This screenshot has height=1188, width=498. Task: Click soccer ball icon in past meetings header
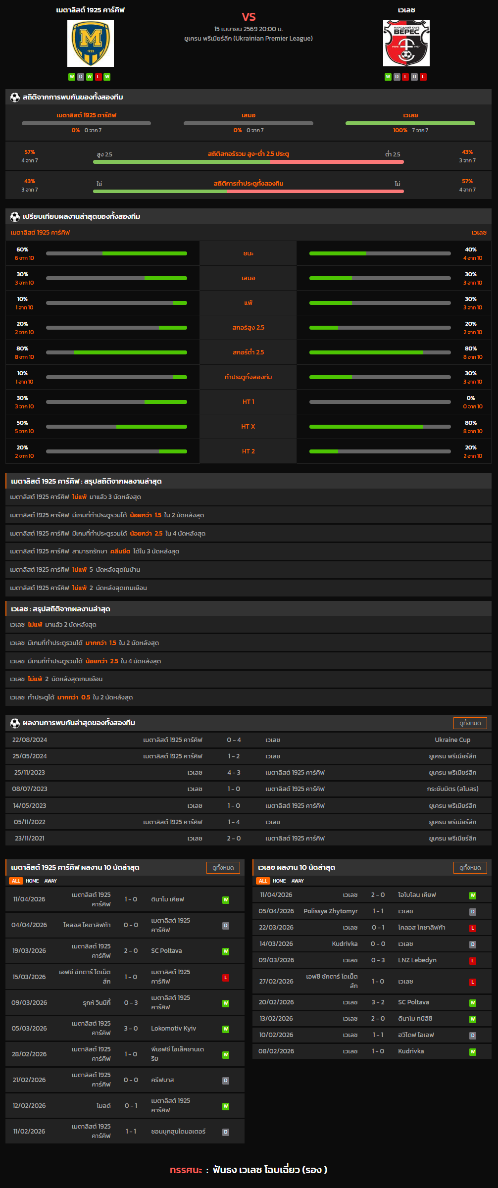pos(15,723)
